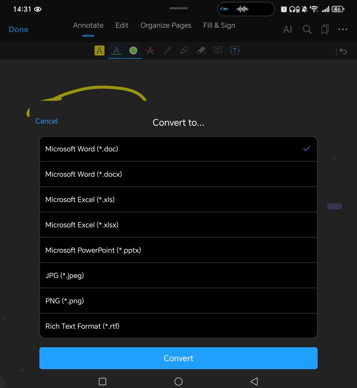
Task: Choose the strikethrough text tool
Action: (150, 50)
